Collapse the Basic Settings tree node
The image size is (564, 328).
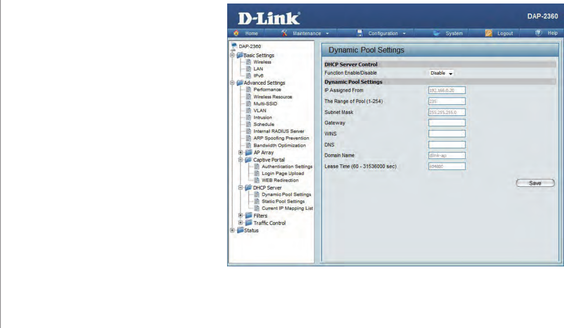[232, 55]
